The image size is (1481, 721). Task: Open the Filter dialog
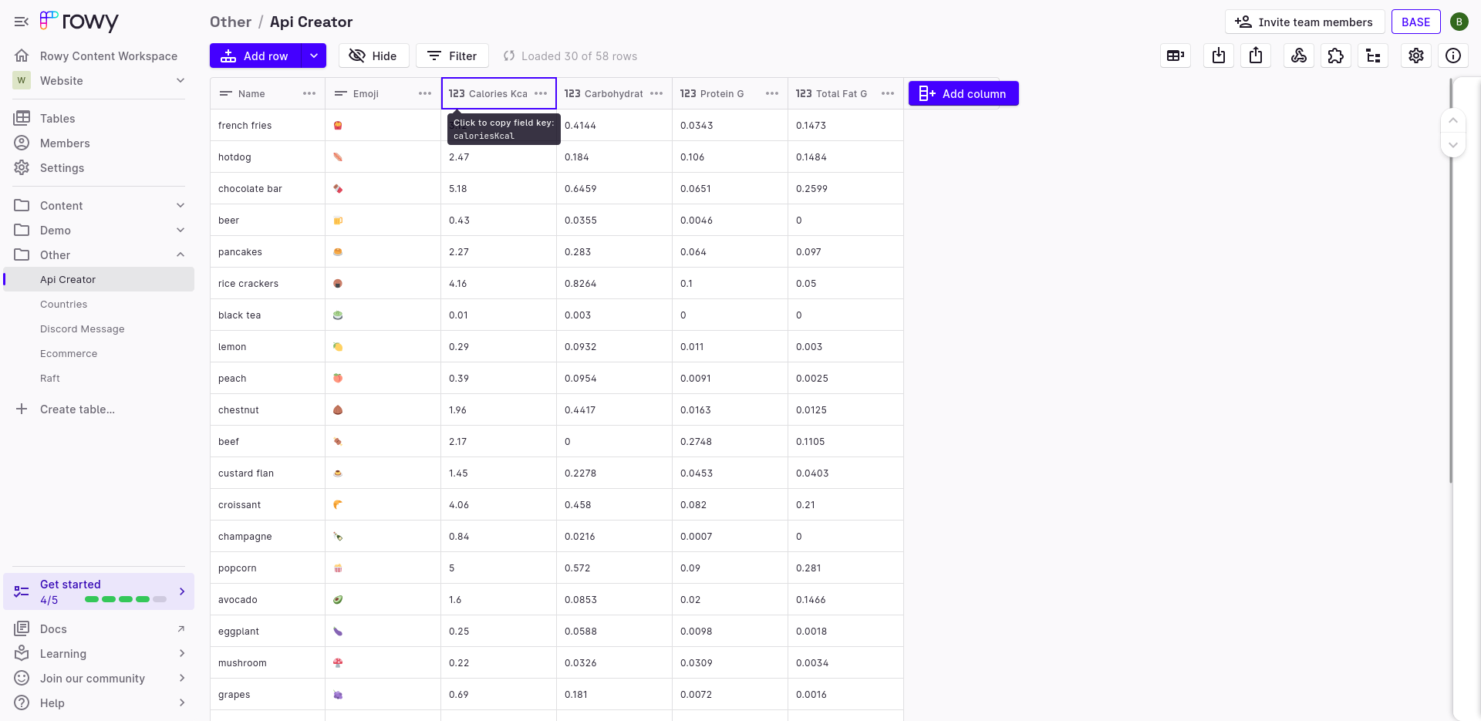point(452,56)
